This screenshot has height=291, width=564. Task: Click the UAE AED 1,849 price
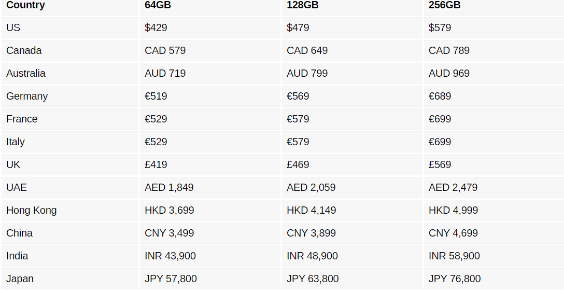169,187
